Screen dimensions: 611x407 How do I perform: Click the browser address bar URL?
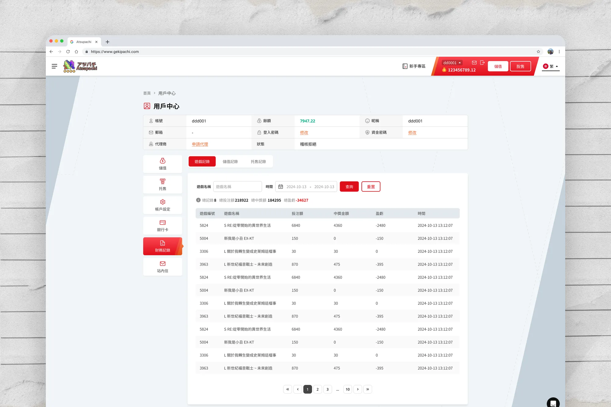115,52
